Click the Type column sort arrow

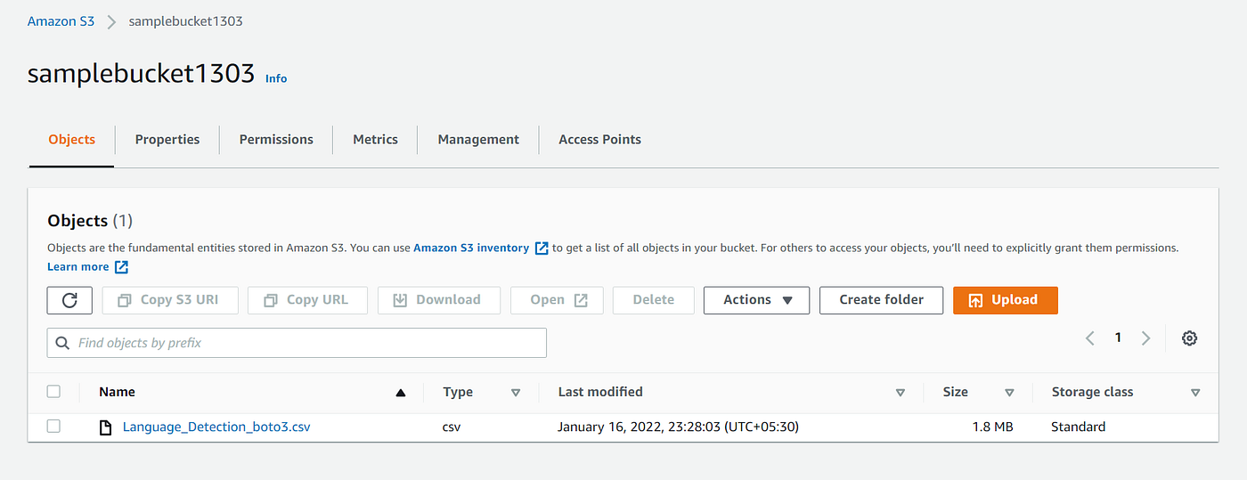[516, 393]
